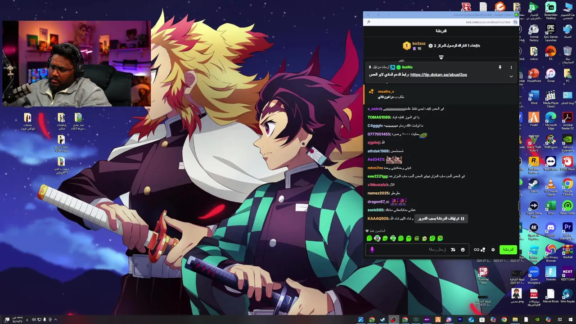The image size is (576, 324).
Task: Open WinRAR desktop shortcut
Action: click(567, 252)
